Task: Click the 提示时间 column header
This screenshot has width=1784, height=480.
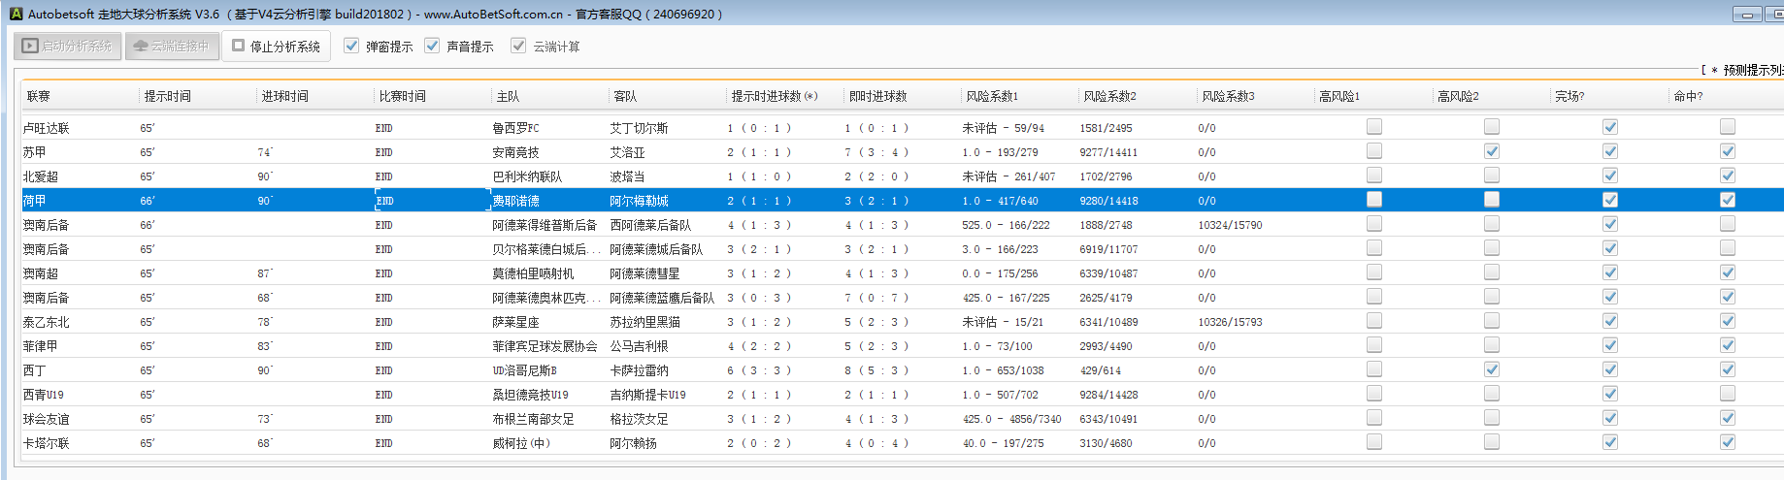Action: 168,96
